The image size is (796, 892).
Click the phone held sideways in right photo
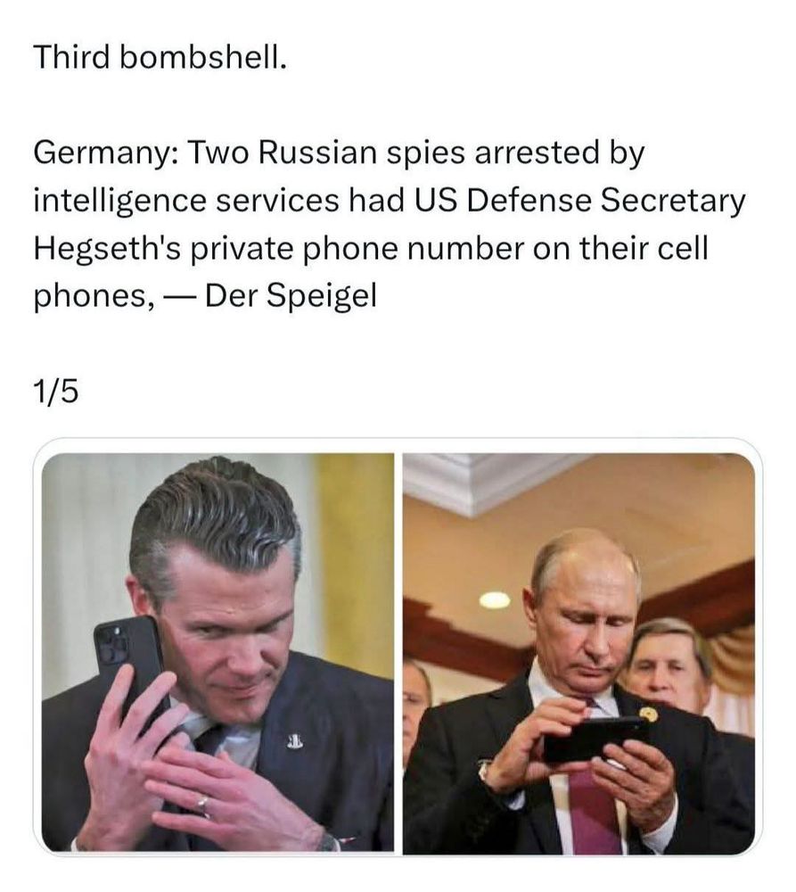coord(591,739)
